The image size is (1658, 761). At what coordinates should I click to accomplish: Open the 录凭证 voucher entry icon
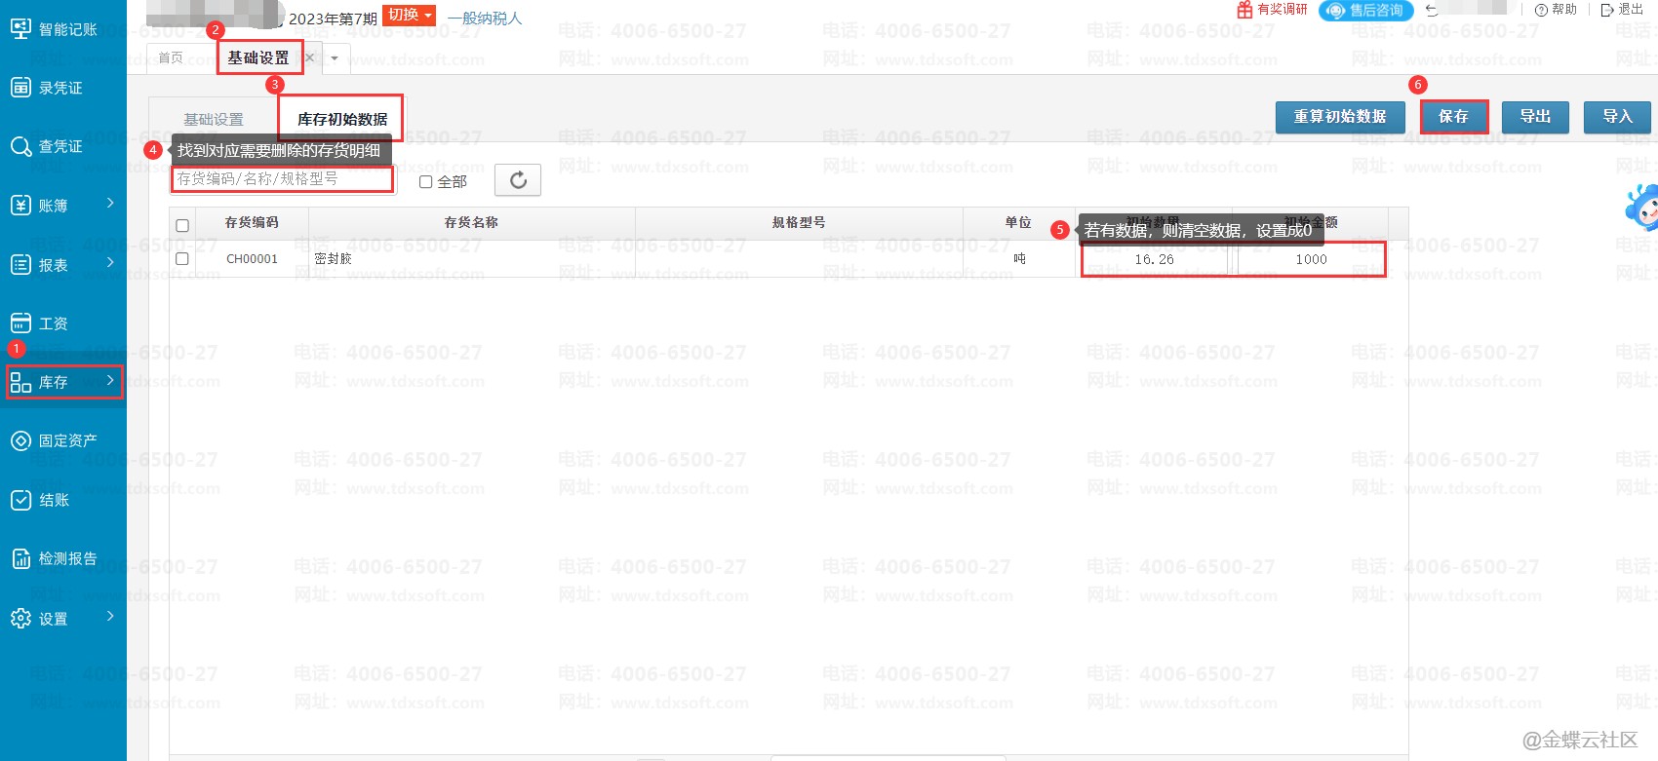(20, 88)
